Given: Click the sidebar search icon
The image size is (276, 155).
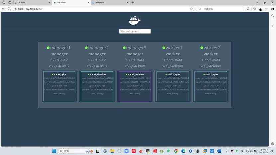Looking at the screenshot, I should coord(272,16).
